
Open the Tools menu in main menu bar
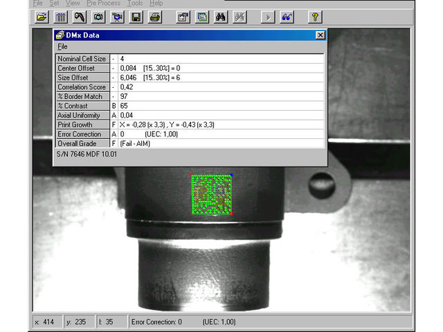click(135, 3)
